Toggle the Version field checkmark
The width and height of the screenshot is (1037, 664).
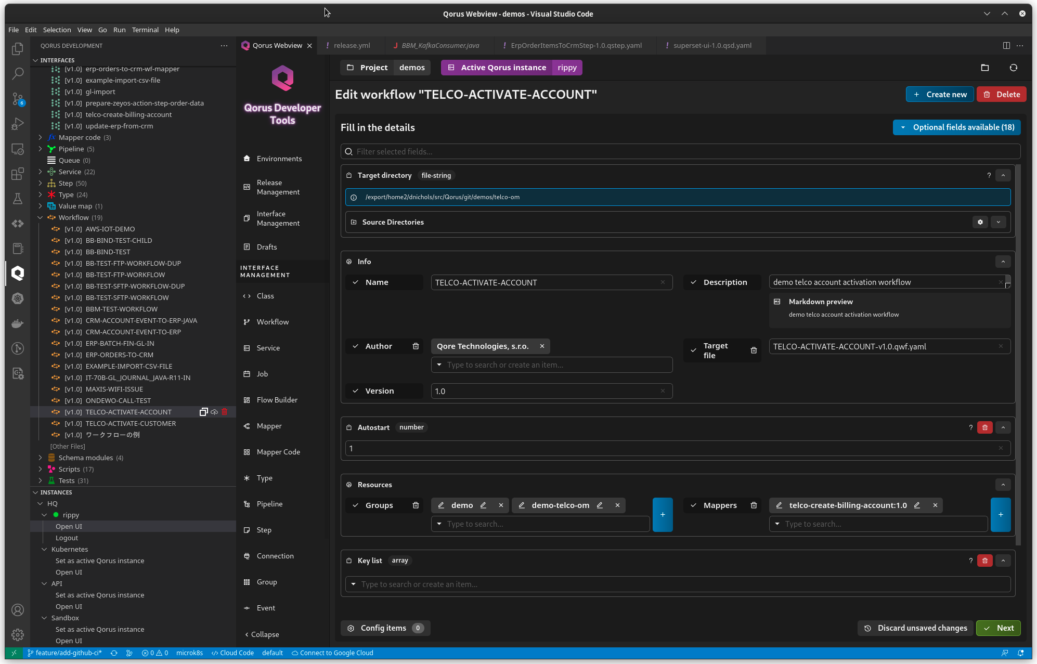tap(356, 391)
